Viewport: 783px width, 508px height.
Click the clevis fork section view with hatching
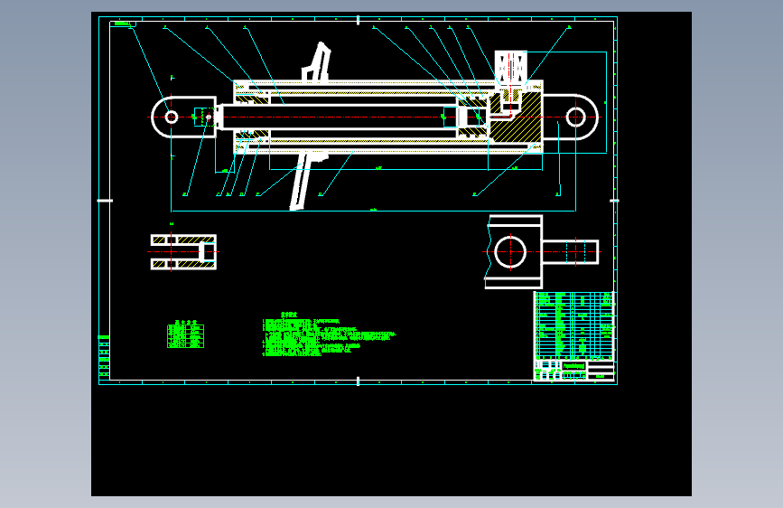183,252
